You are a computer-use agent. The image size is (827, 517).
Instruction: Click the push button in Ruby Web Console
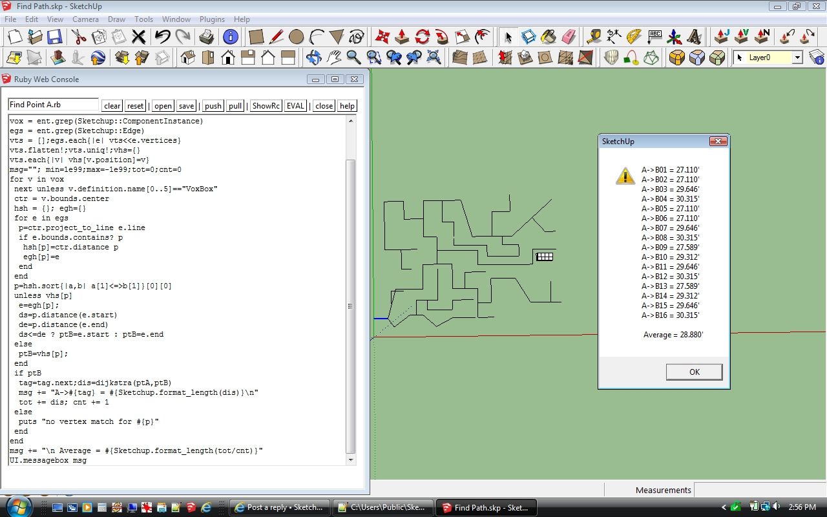coord(213,106)
